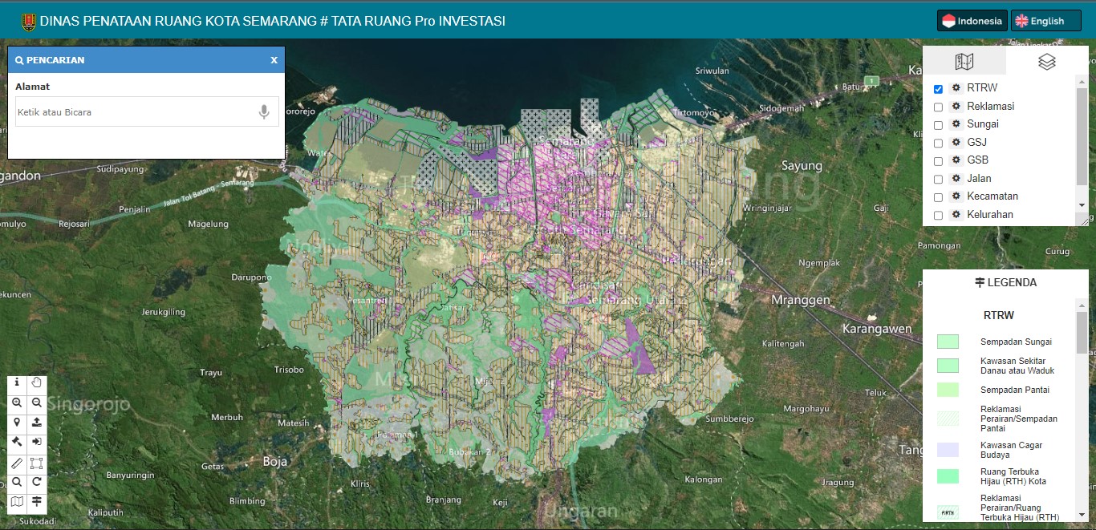Open settings gear for GSB layer
Viewport: 1096px width, 530px height.
tap(956, 160)
